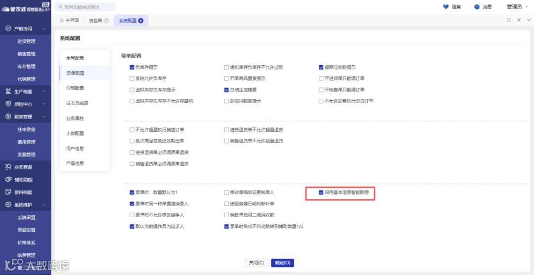Open 代销管理 in the sidebar

(26, 79)
